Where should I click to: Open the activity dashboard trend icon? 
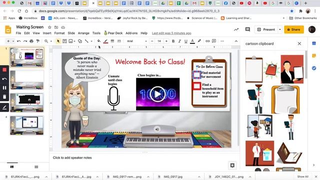point(236,29)
